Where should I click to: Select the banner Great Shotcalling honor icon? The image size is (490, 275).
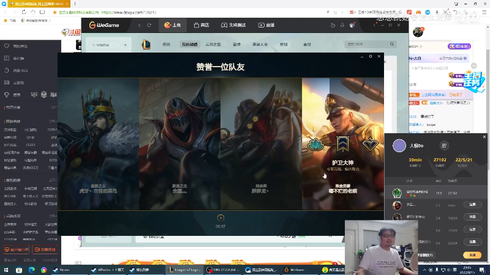342,144
